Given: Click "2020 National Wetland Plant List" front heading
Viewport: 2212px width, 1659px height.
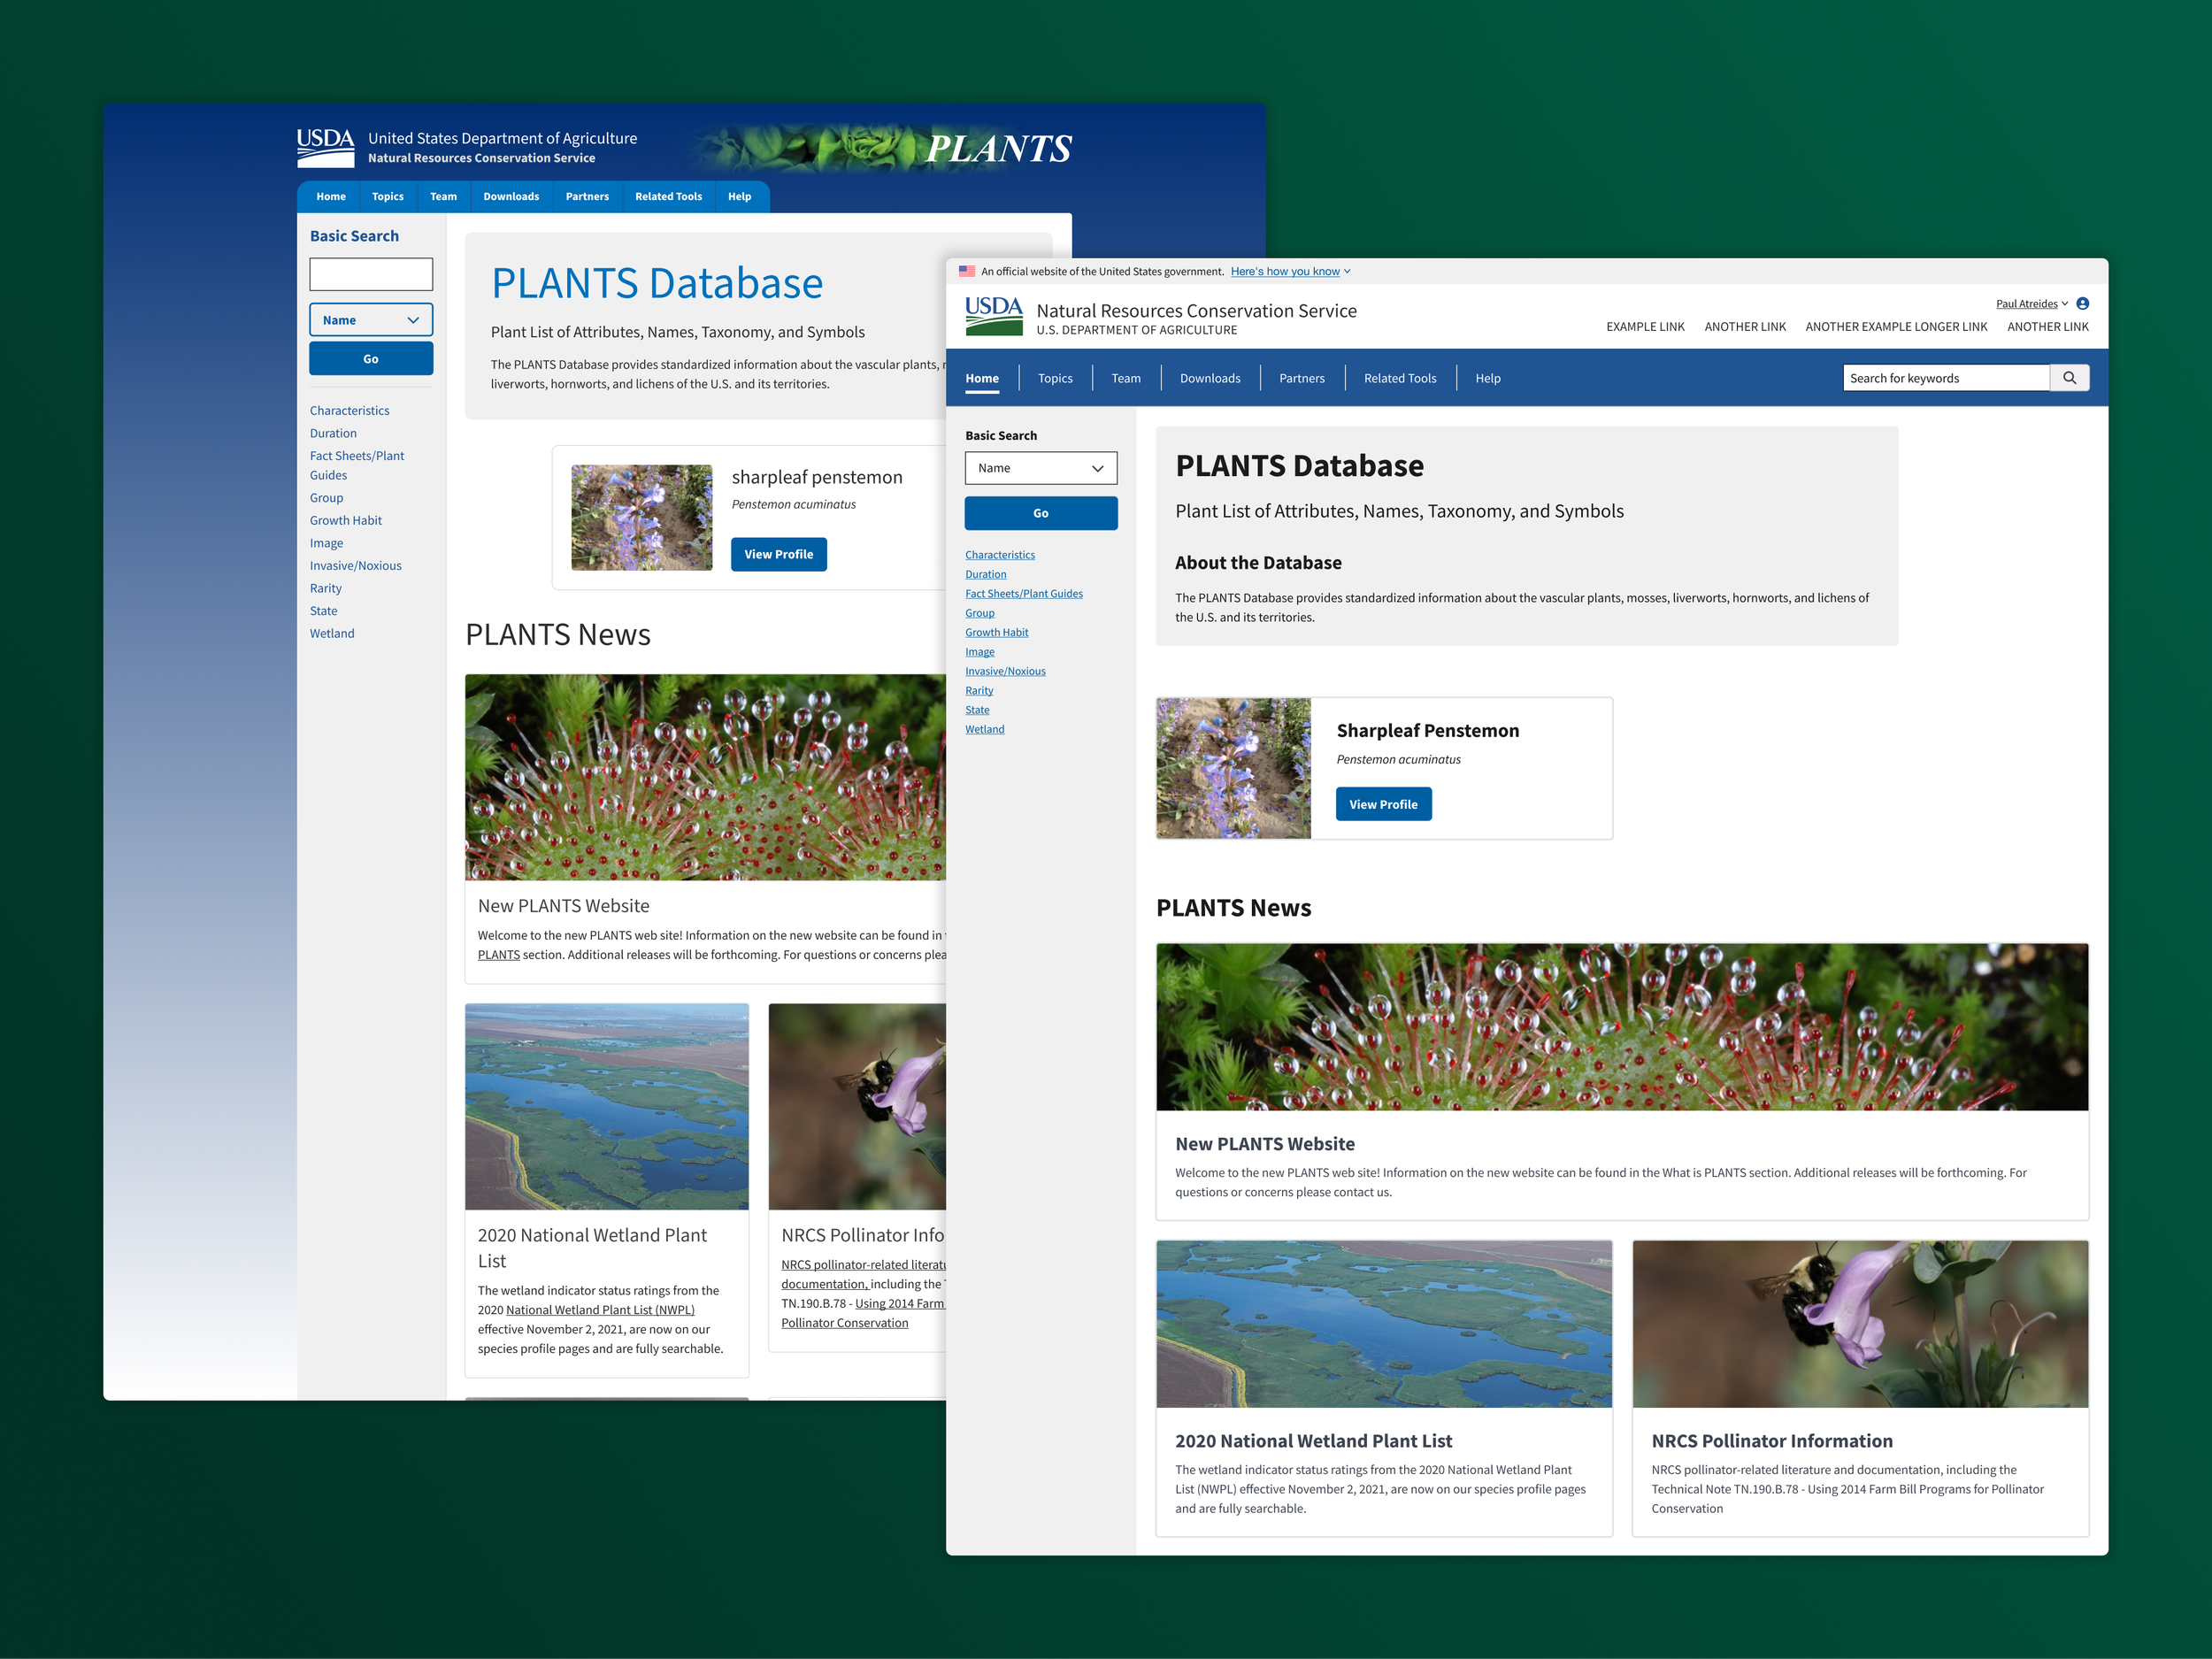Looking at the screenshot, I should coord(1314,1441).
